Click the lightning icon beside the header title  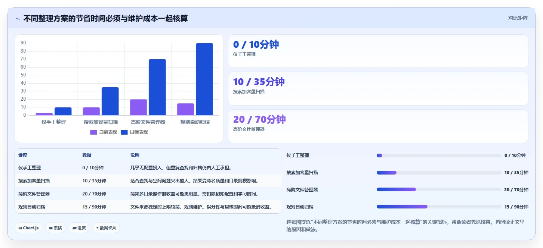pos(18,19)
